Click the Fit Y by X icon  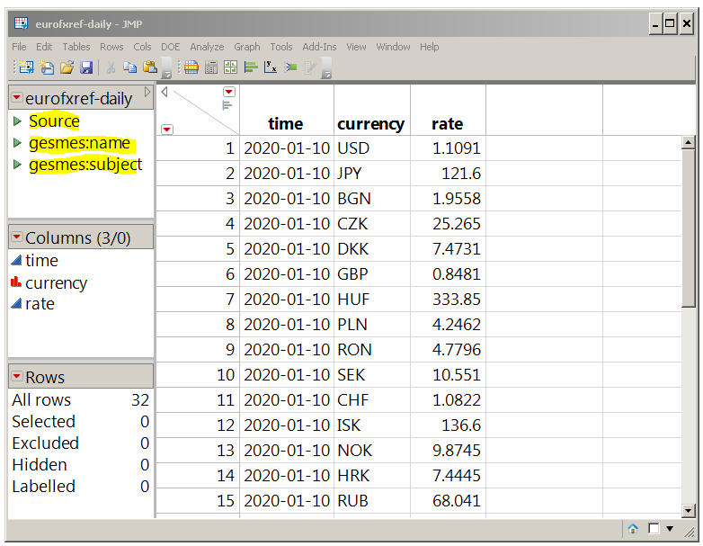[271, 67]
